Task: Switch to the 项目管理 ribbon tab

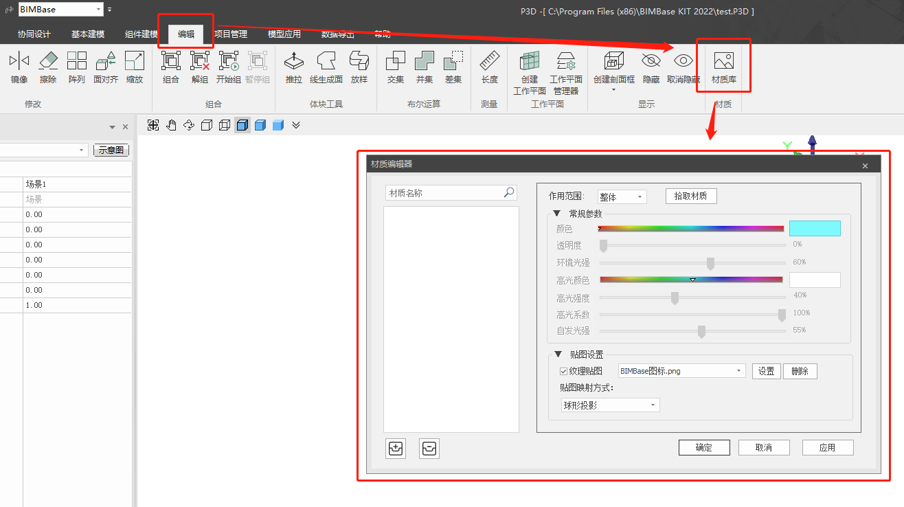Action: tap(231, 34)
